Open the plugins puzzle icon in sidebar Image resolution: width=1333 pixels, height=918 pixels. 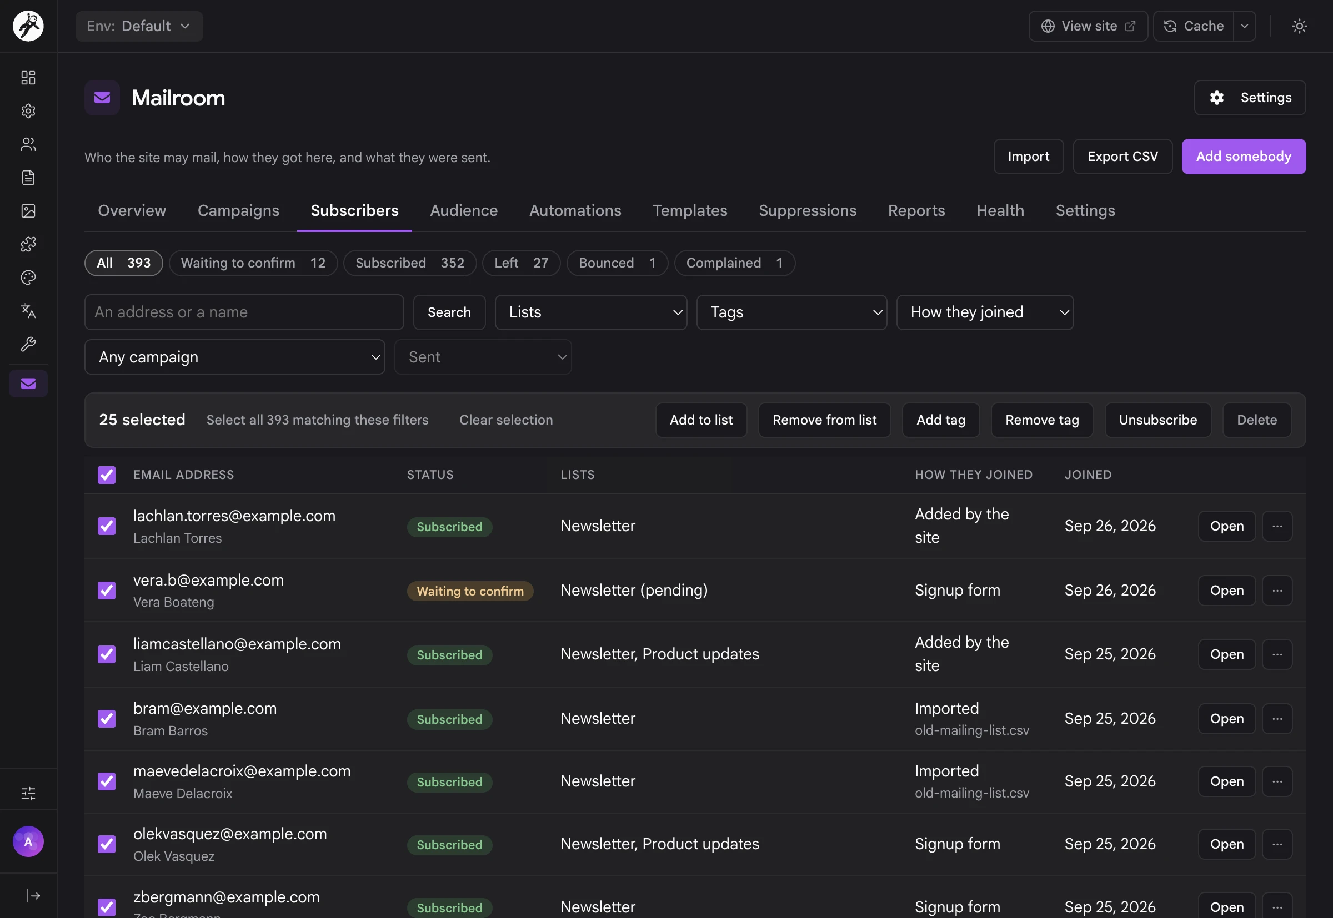28,244
